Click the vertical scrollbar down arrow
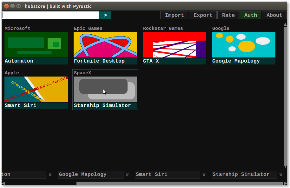The width and height of the screenshot is (290, 188). (x=285, y=166)
